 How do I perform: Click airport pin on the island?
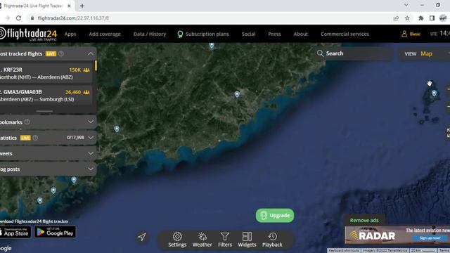[434, 93]
